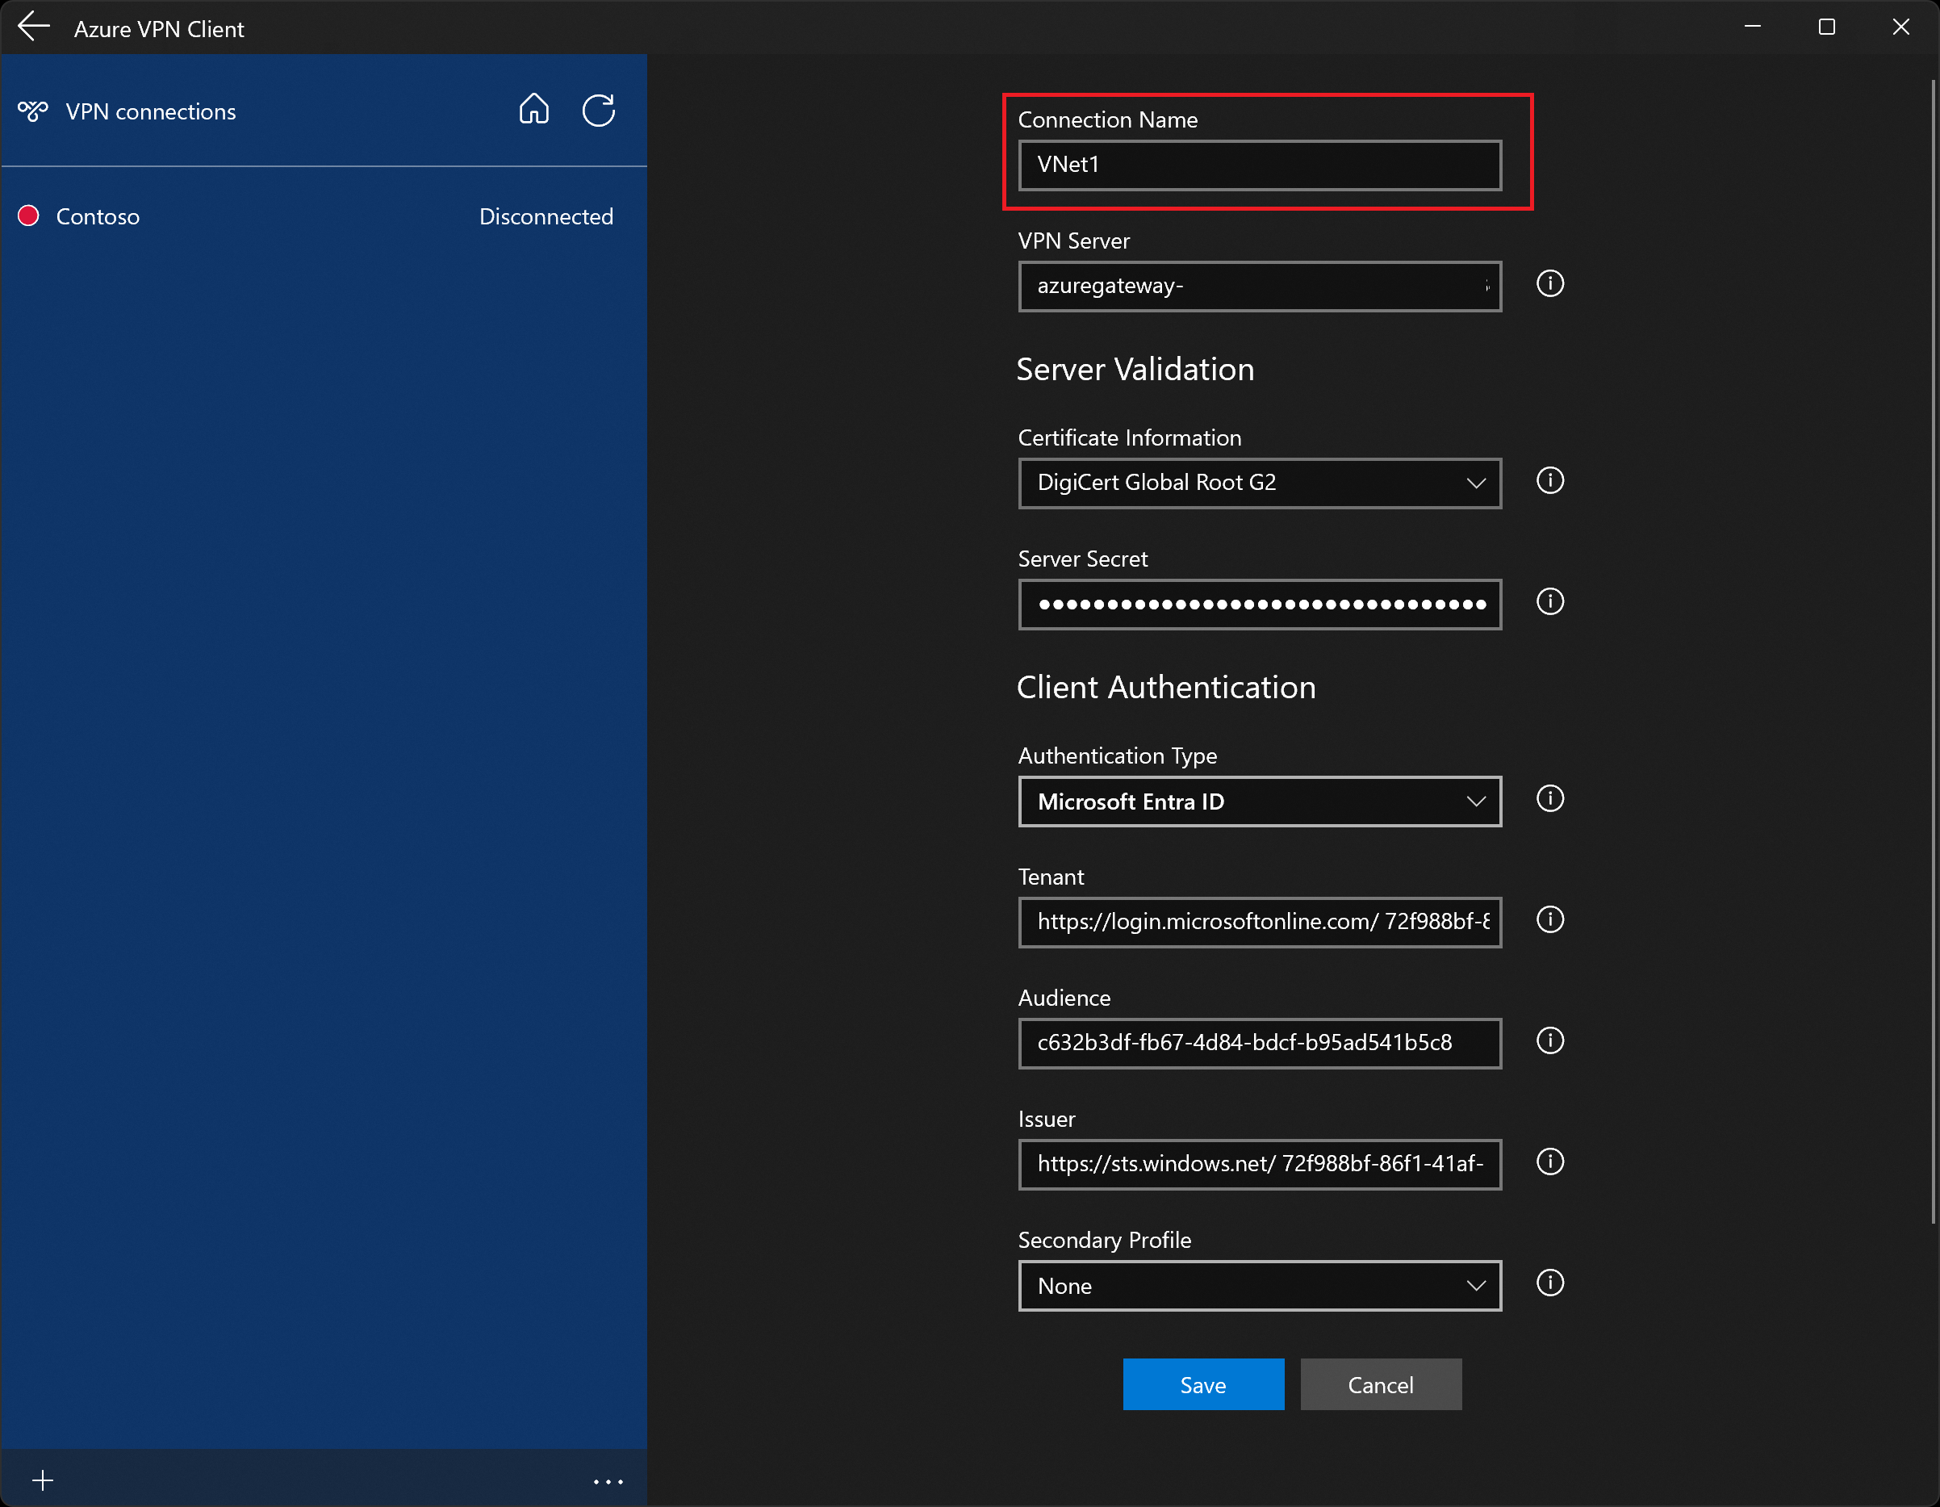Click the back arrow icon

[34, 27]
